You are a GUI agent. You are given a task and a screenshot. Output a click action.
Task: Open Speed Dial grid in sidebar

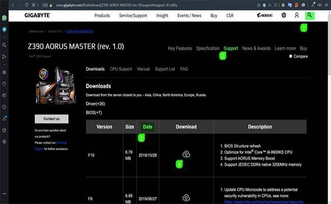click(4, 72)
